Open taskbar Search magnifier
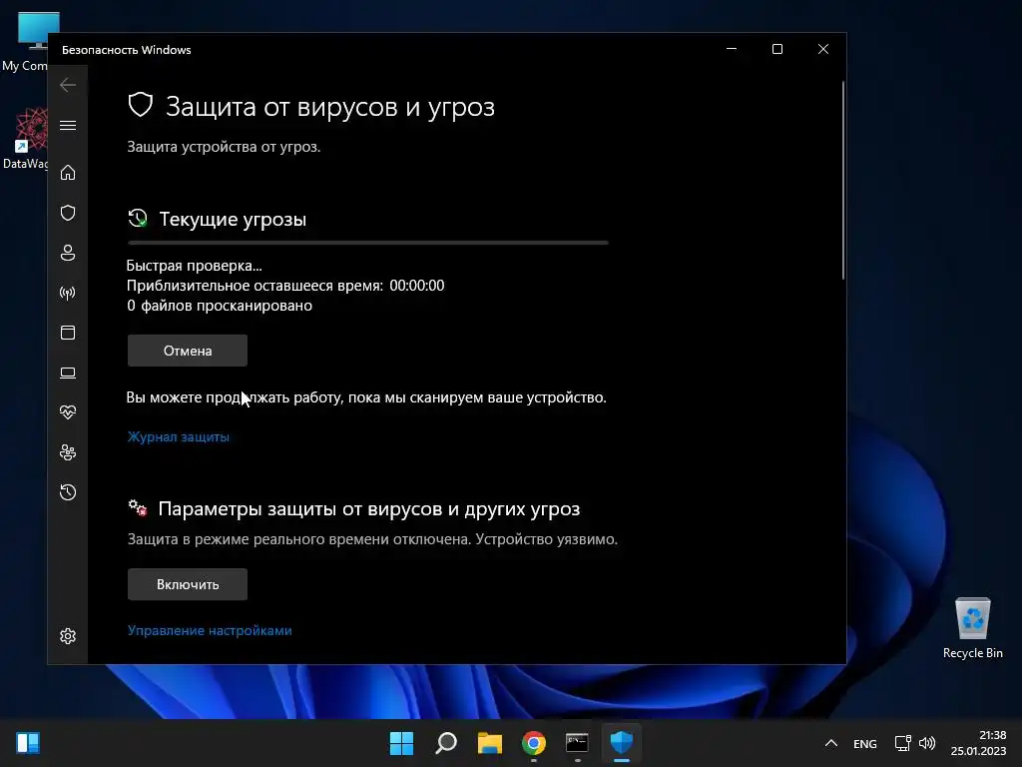 (x=446, y=743)
